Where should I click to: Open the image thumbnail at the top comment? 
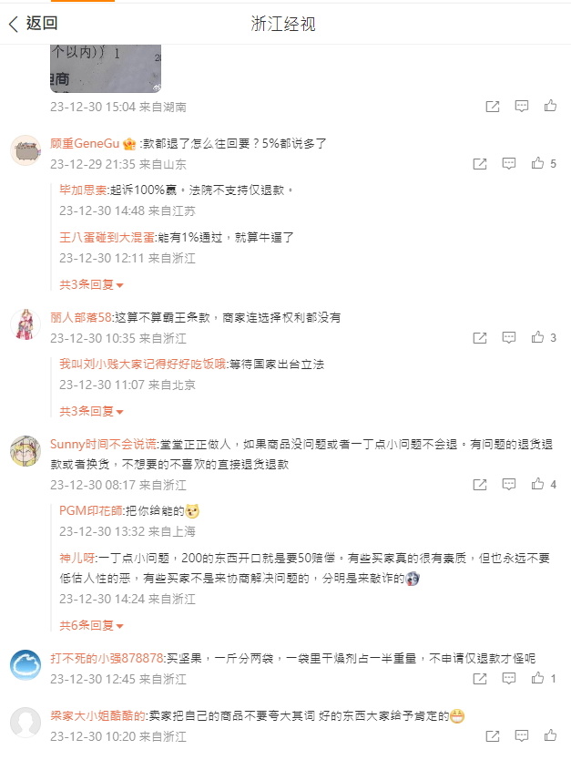click(x=106, y=68)
